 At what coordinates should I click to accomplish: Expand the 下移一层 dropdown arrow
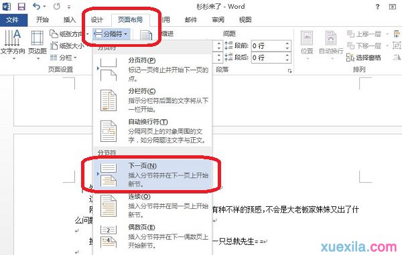pyautogui.click(x=387, y=46)
